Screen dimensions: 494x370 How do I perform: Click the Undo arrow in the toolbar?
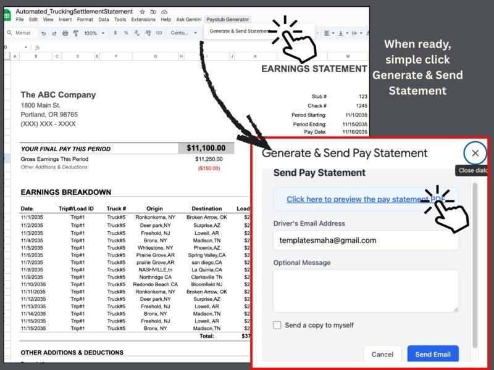[43, 33]
